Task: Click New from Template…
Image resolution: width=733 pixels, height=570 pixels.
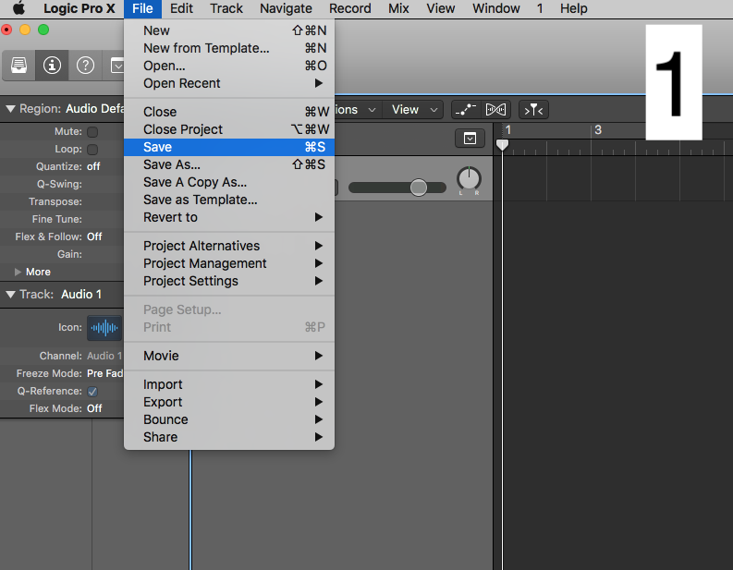Action: (x=229, y=48)
